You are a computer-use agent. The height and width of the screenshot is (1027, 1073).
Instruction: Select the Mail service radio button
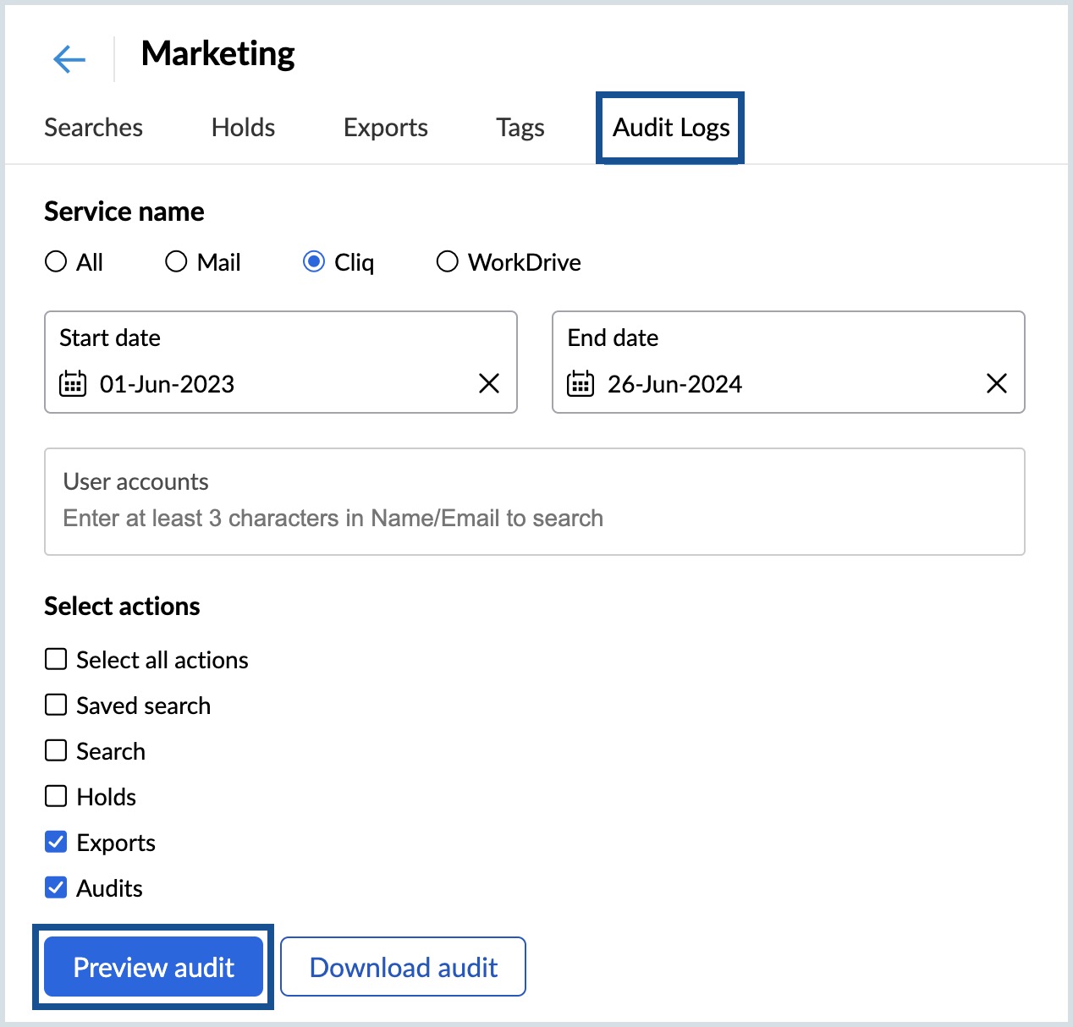(176, 261)
